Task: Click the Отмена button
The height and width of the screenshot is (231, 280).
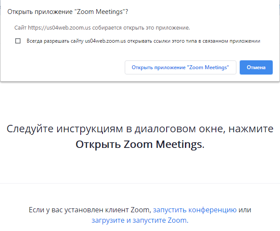Action: click(256, 67)
